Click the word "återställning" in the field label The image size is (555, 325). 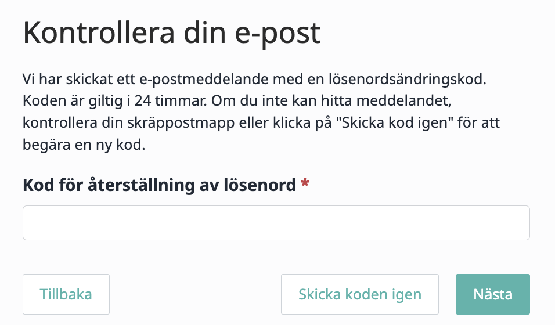[141, 186]
